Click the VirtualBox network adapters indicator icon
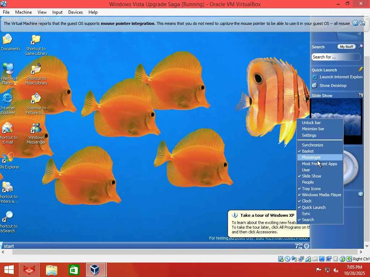Screen dimensions: 370x277 click(x=301, y=259)
